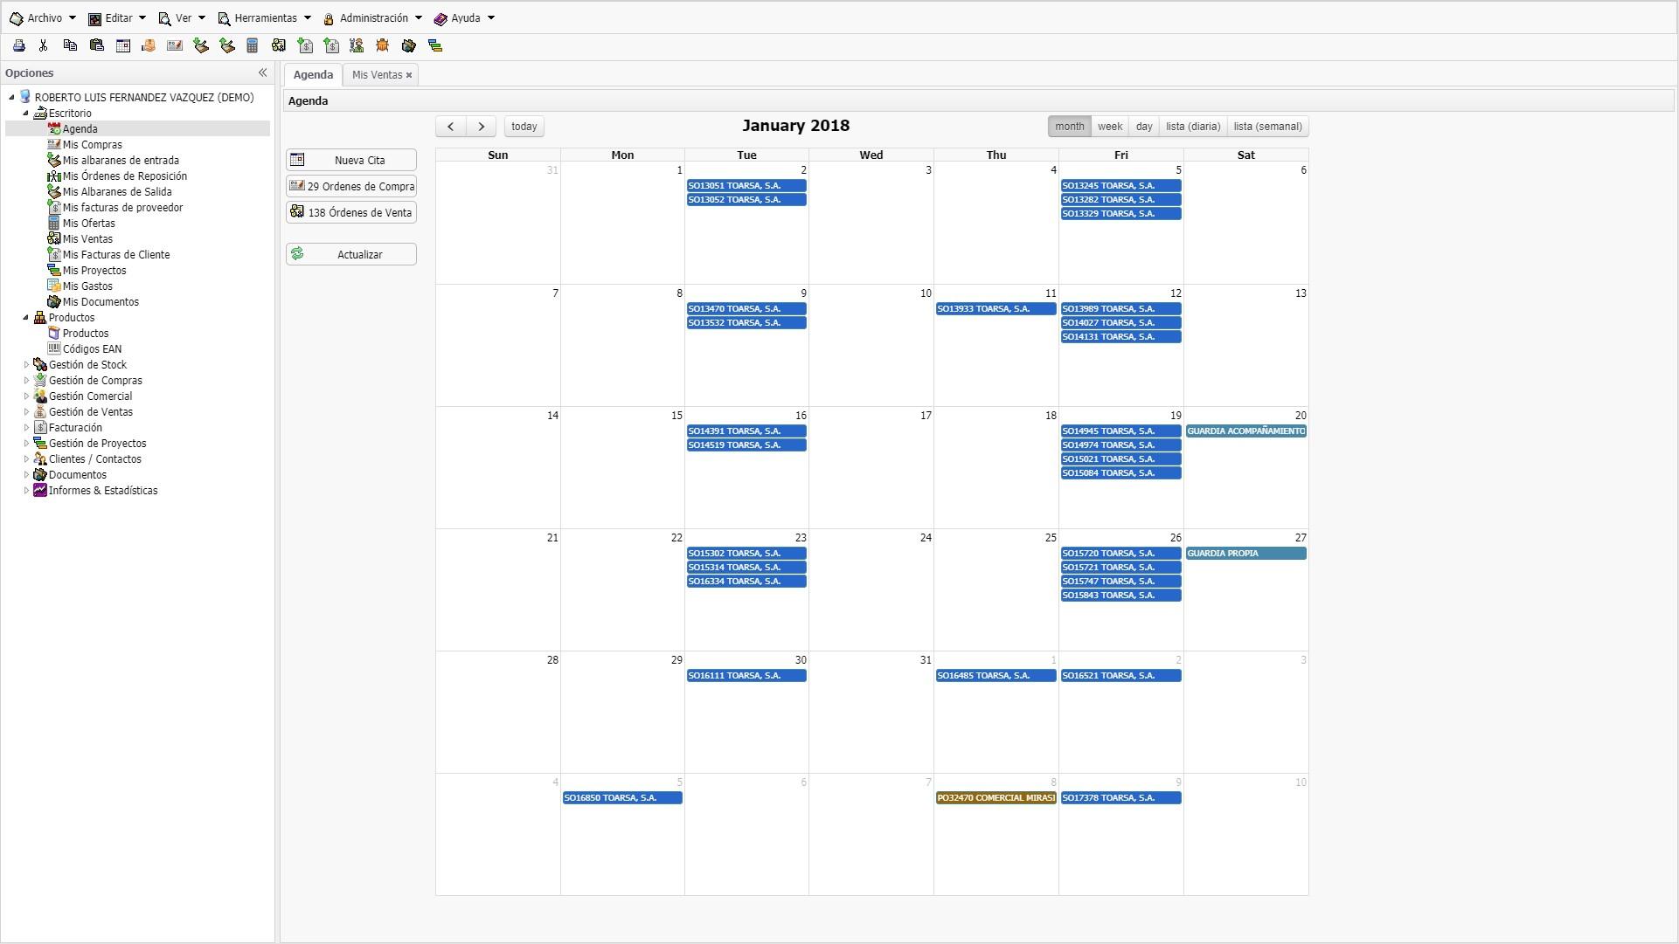Click the Actualizar button
Image resolution: width=1679 pixels, height=944 pixels.
click(x=351, y=255)
